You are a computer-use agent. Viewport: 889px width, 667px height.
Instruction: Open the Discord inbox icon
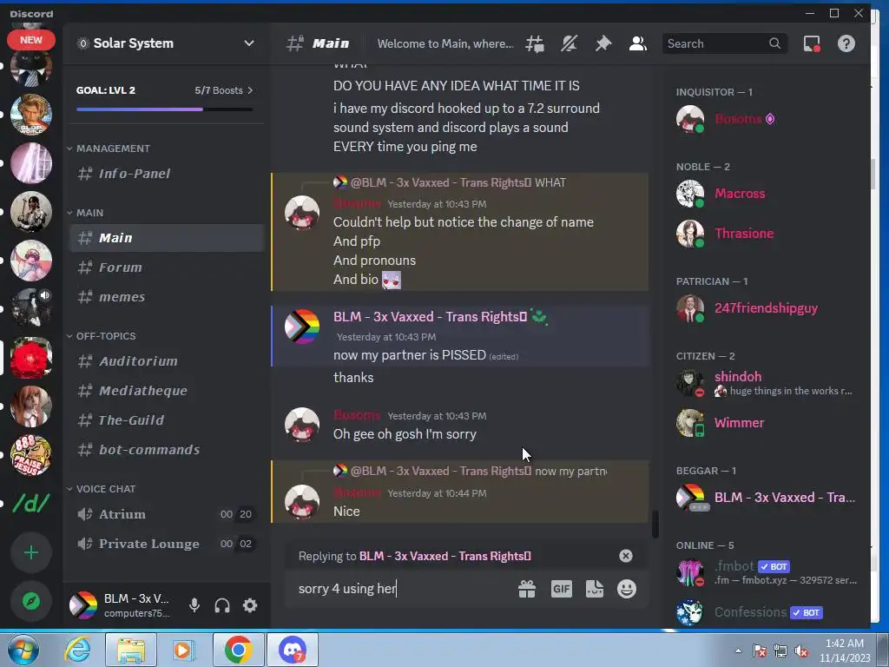coord(812,43)
